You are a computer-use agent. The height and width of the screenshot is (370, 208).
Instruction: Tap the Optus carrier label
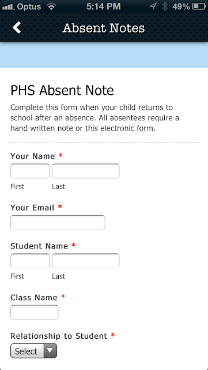(29, 7)
